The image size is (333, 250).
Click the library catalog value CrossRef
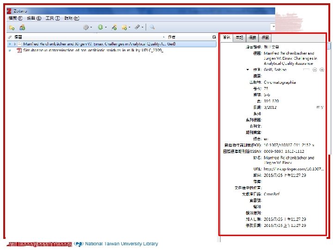271,194
